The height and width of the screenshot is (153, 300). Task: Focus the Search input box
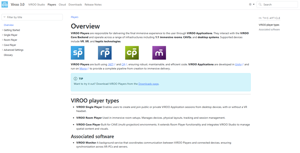277,5
